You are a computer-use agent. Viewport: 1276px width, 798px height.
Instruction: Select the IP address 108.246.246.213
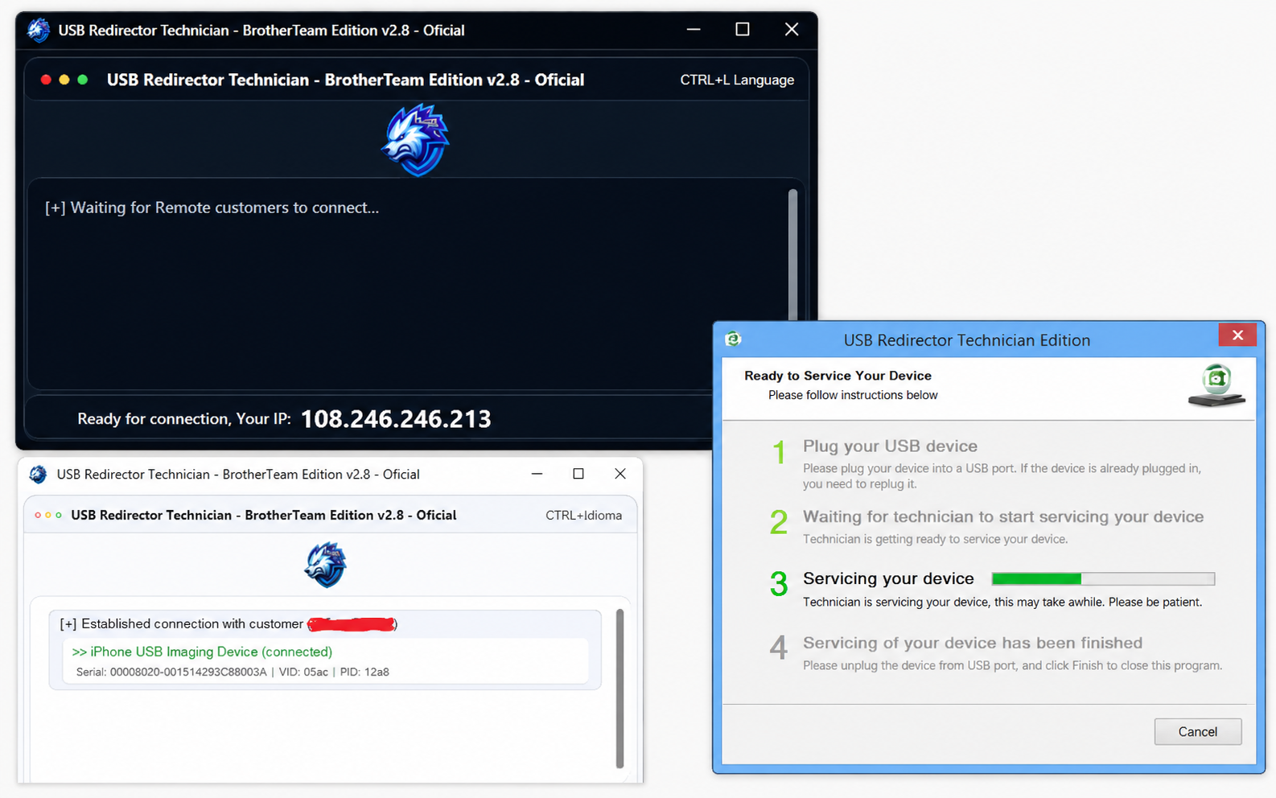point(396,419)
